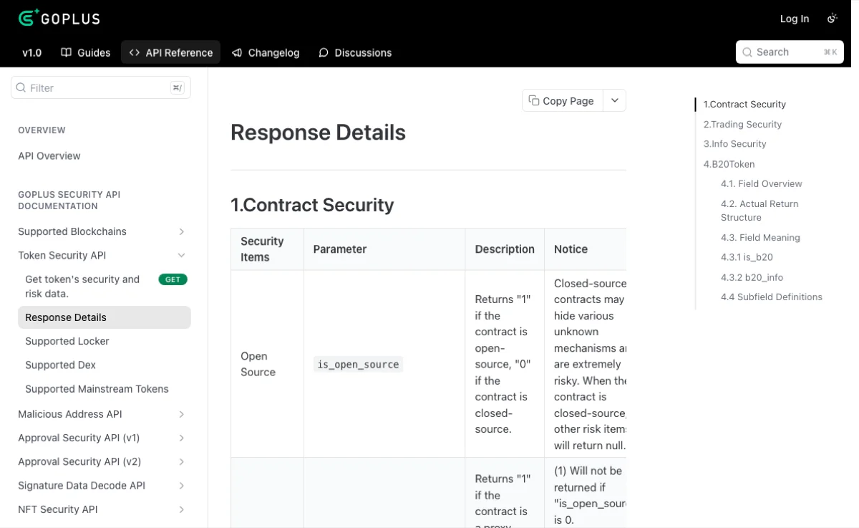Jump to 2.Trading Security section

[742, 124]
